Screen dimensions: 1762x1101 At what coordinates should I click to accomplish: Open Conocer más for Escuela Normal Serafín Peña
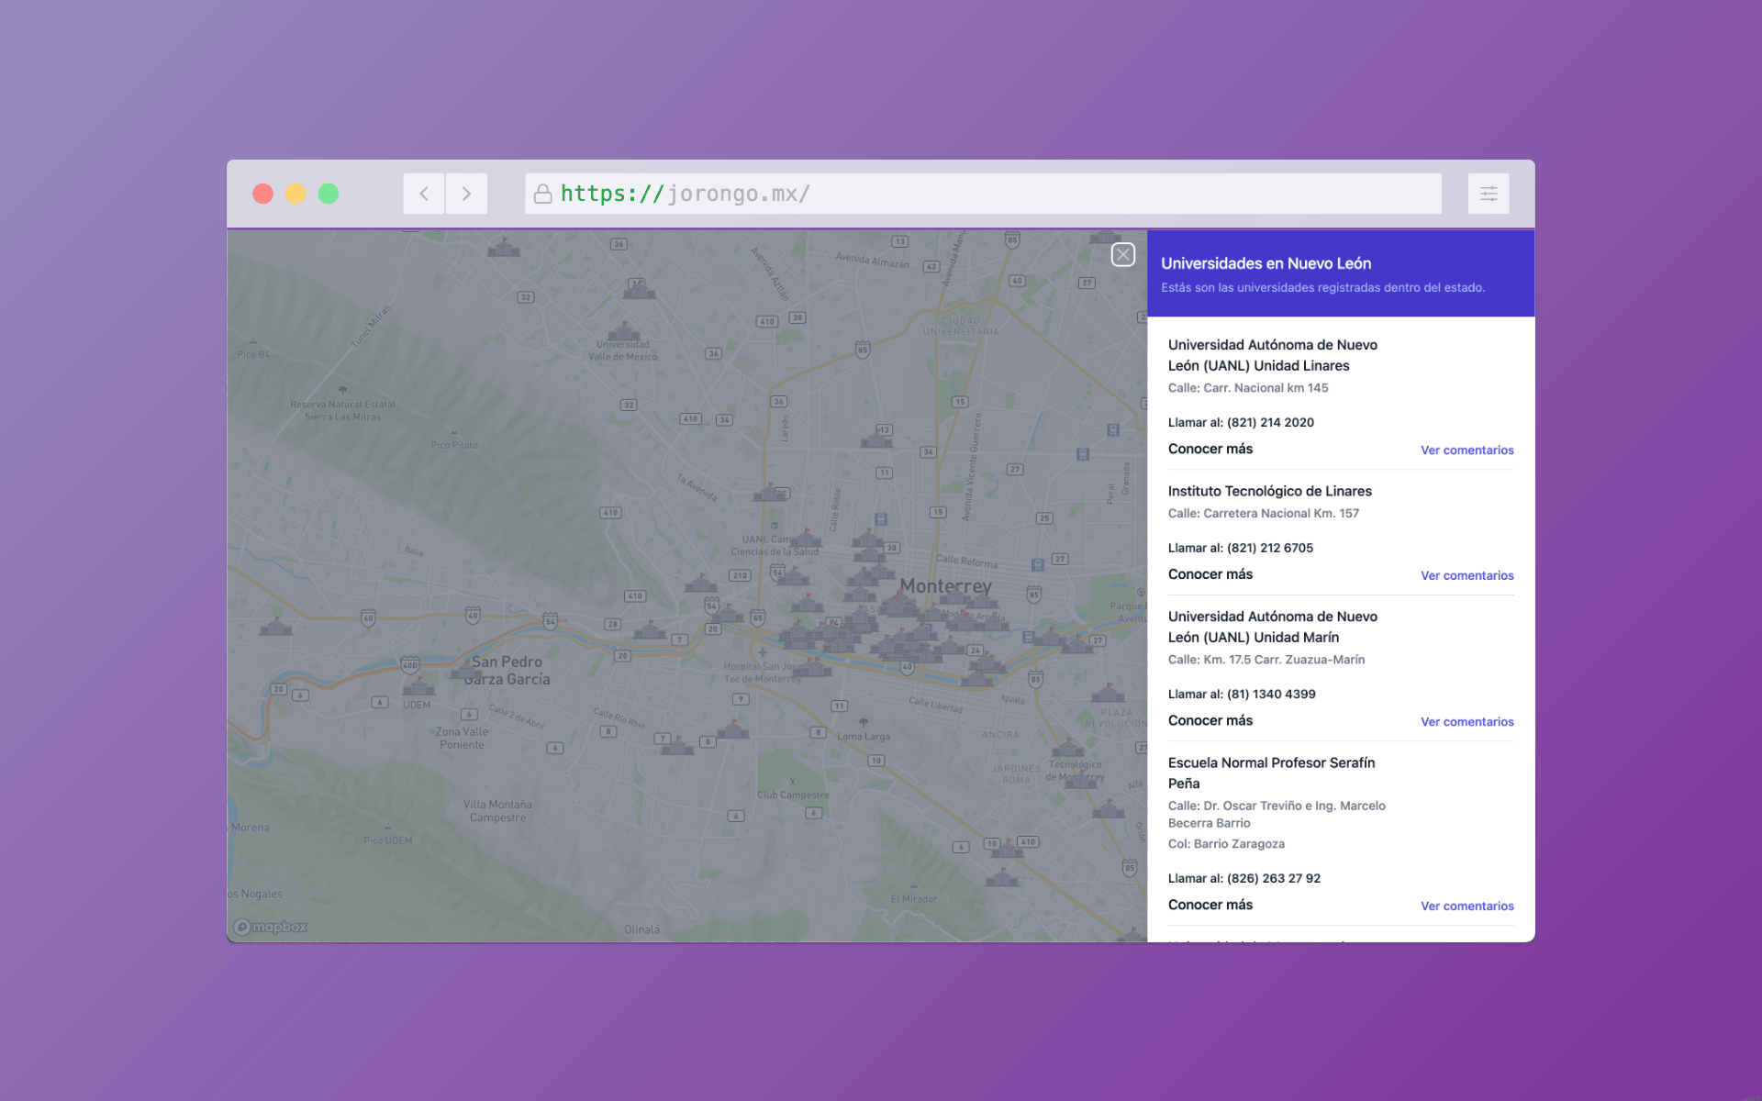tap(1210, 905)
